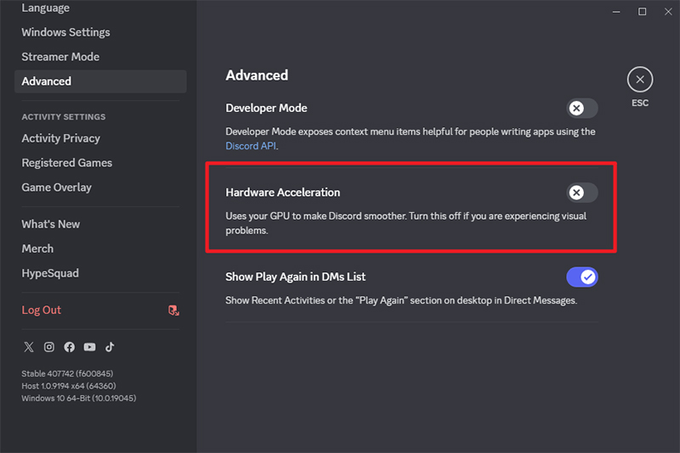Image resolution: width=680 pixels, height=453 pixels.
Task: Click Log Out in the sidebar
Action: (x=41, y=310)
